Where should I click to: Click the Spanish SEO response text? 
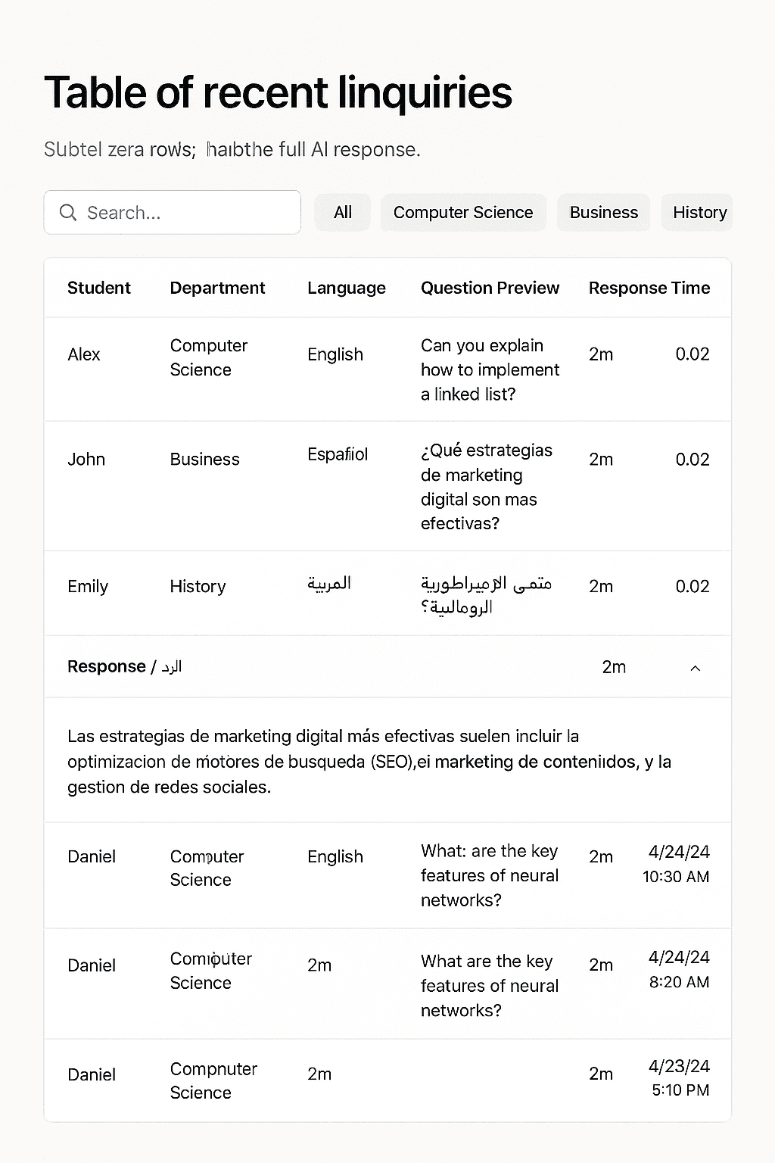pyautogui.click(x=369, y=760)
